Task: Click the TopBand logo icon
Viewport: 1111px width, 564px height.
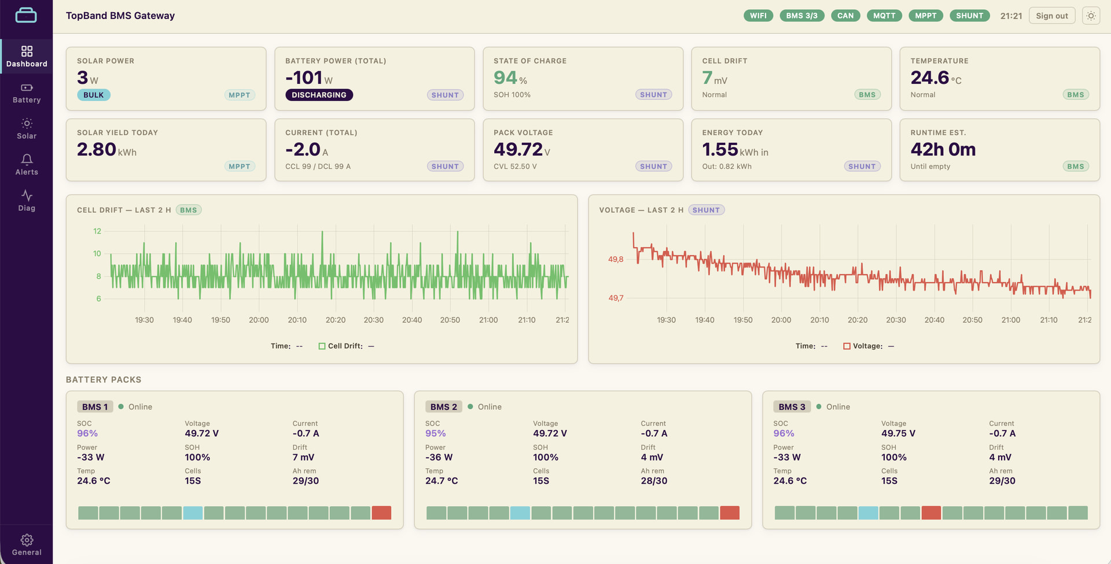Action: [x=26, y=16]
